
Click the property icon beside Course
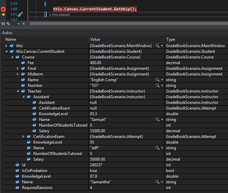pyautogui.click(x=17, y=57)
